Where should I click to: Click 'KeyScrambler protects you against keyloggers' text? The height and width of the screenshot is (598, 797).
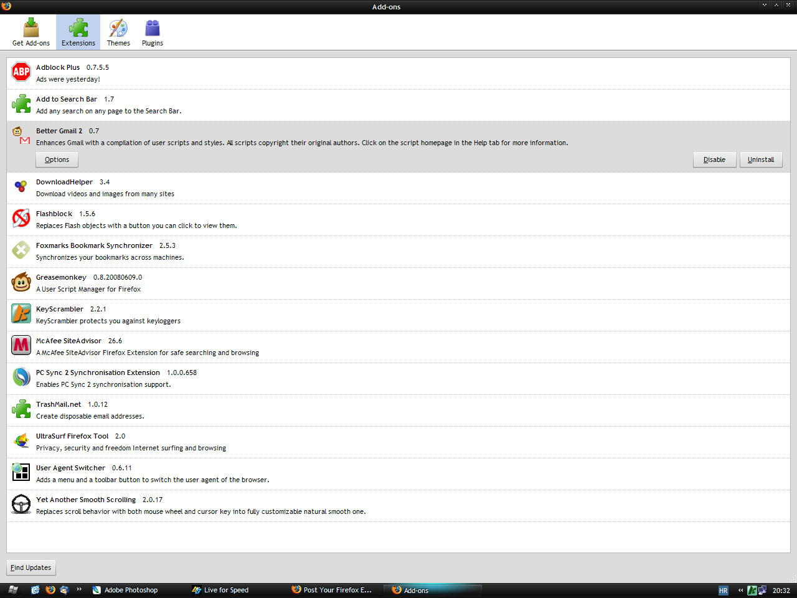point(108,321)
